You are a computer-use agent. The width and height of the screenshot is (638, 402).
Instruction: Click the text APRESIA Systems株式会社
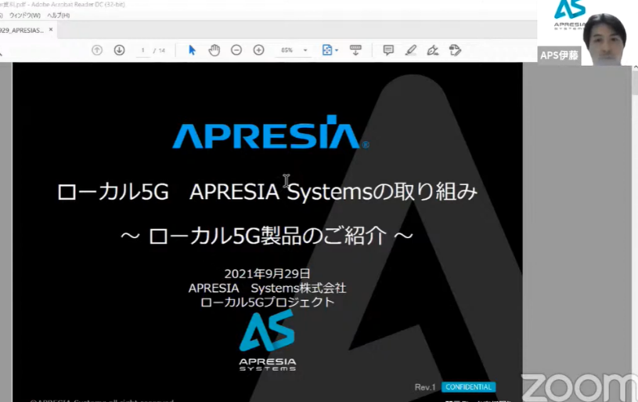pos(267,288)
